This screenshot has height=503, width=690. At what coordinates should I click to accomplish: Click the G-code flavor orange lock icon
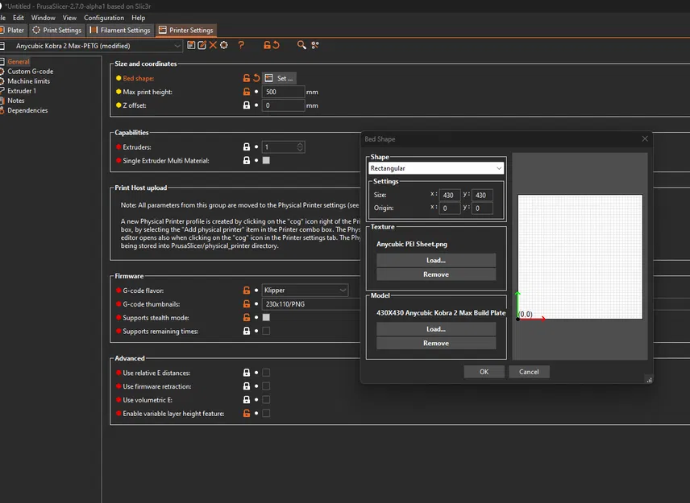(247, 290)
